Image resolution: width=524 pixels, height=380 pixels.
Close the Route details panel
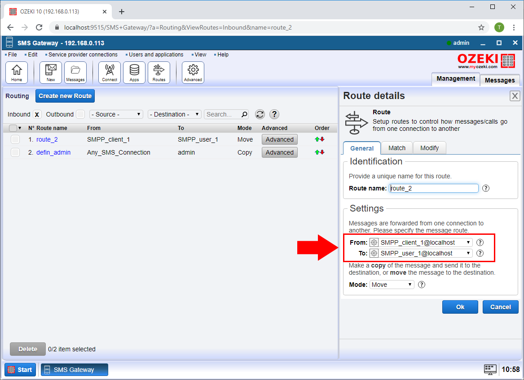[x=515, y=96]
